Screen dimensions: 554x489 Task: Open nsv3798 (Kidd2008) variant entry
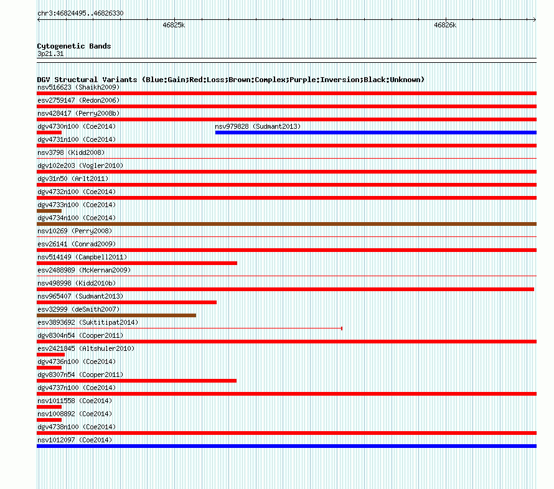tap(71, 152)
